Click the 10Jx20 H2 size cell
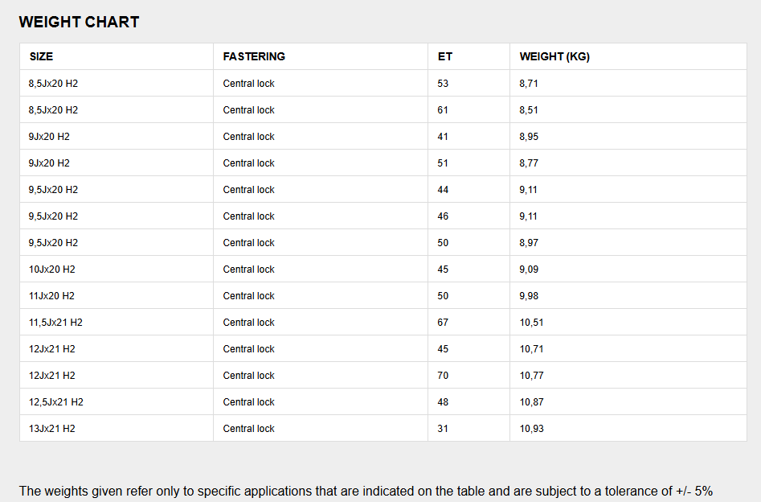Image resolution: width=761 pixels, height=502 pixels. pos(52,270)
